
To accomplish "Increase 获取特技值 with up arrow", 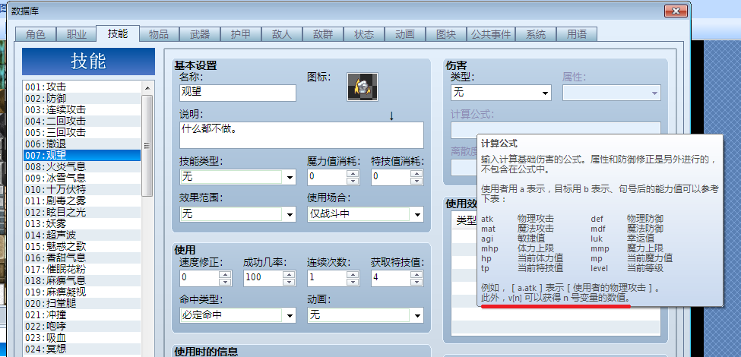I will pyautogui.click(x=416, y=274).
